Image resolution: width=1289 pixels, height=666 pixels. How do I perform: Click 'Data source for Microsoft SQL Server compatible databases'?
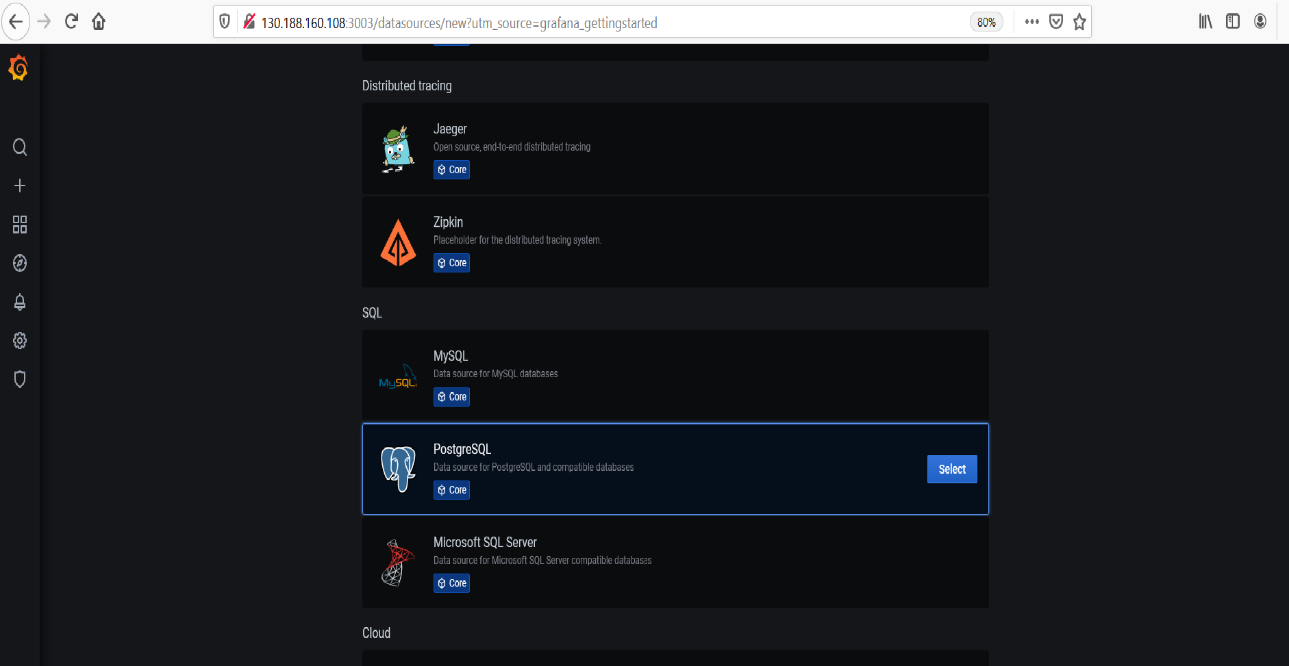pos(542,561)
